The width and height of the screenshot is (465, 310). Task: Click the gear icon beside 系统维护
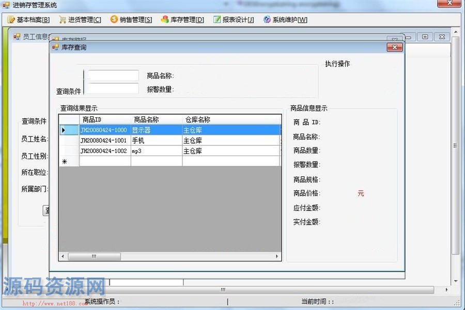(x=267, y=19)
